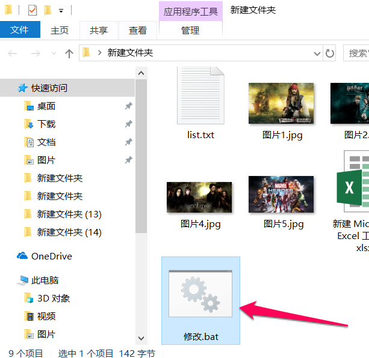
Task: Select the 图片1.jpg thumbnail
Action: pyautogui.click(x=282, y=104)
